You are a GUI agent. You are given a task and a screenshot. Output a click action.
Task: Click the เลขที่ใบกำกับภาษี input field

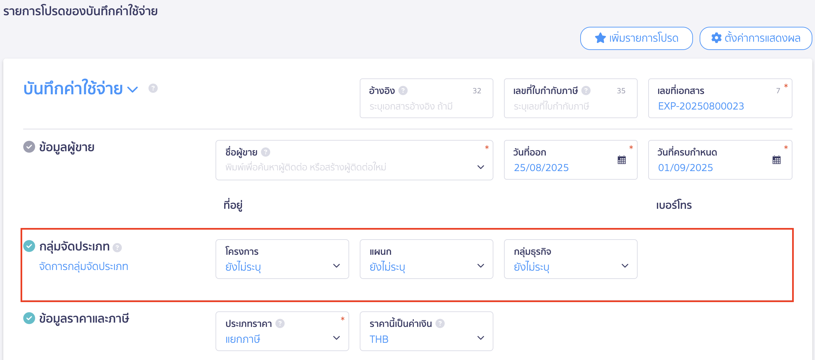[x=571, y=98]
